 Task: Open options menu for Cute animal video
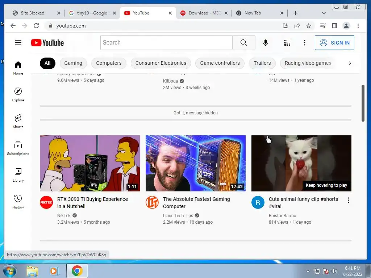coord(348,200)
